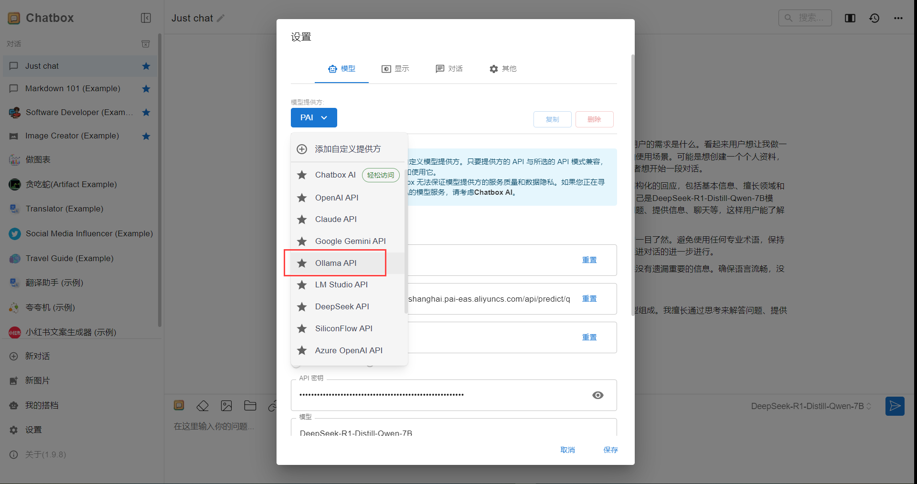Open Travel Guide (Example) conversation
This screenshot has height=484, width=917.
pyautogui.click(x=79, y=258)
